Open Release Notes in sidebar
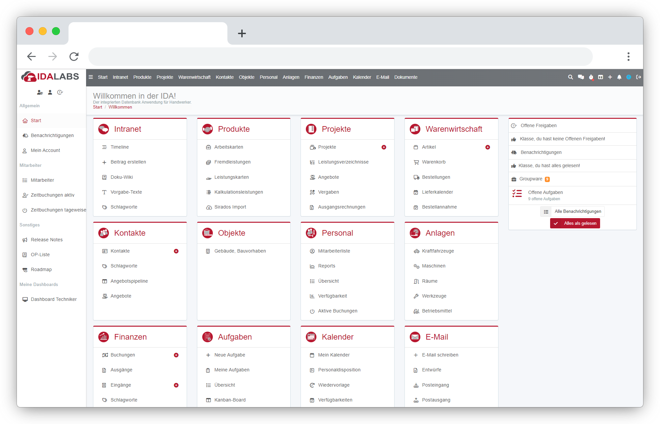The image size is (660, 424). pyautogui.click(x=47, y=240)
